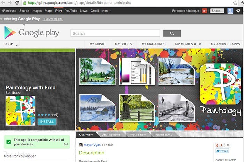
Task: Go forward with the browser forward arrow
Action: coord(10,3)
